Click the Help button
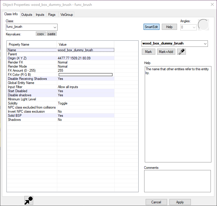 pyautogui.click(x=169, y=27)
